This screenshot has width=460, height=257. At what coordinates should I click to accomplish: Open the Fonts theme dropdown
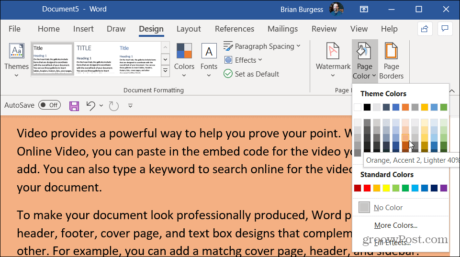click(209, 60)
